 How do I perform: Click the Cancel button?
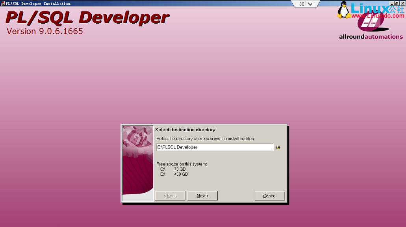(x=269, y=195)
